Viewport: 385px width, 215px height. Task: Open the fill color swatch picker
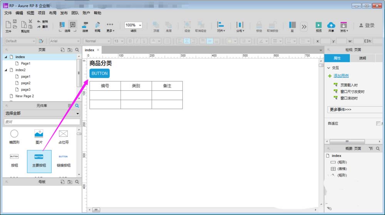[231, 41]
